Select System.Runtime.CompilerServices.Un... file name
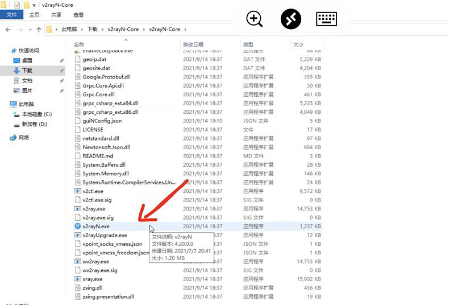This screenshot has width=449, height=305. pyautogui.click(x=129, y=182)
